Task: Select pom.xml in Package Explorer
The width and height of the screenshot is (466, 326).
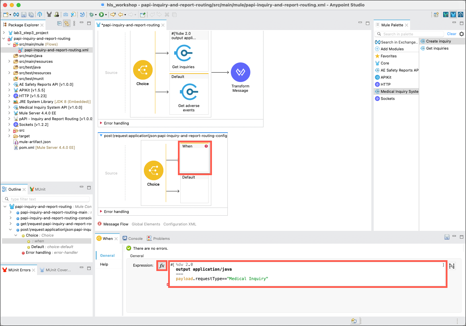Action: coord(44,147)
